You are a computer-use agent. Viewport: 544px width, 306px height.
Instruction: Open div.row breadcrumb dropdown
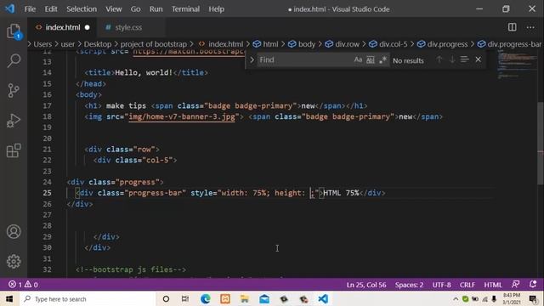pyautogui.click(x=347, y=44)
